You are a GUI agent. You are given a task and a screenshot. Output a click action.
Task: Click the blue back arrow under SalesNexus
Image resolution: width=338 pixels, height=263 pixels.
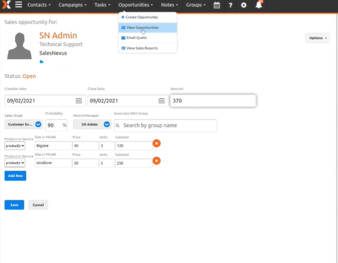point(41,62)
